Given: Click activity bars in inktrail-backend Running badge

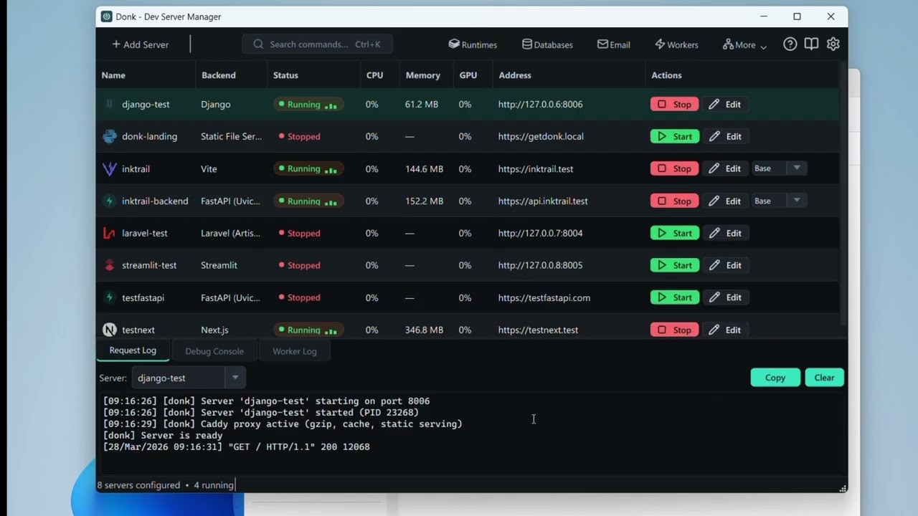Looking at the screenshot, I should point(331,202).
